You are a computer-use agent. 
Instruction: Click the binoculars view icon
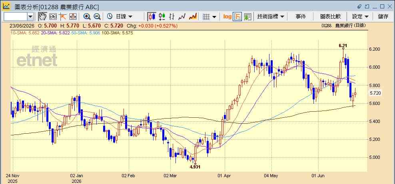pos(53,17)
